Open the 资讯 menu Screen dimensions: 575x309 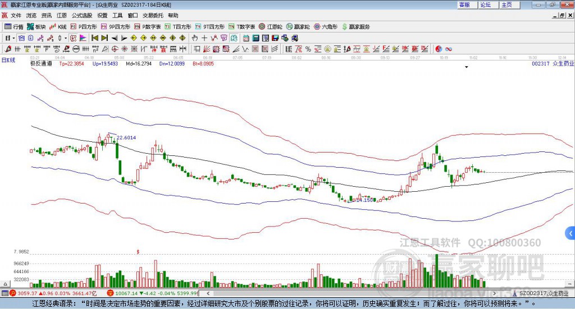[x=47, y=15]
